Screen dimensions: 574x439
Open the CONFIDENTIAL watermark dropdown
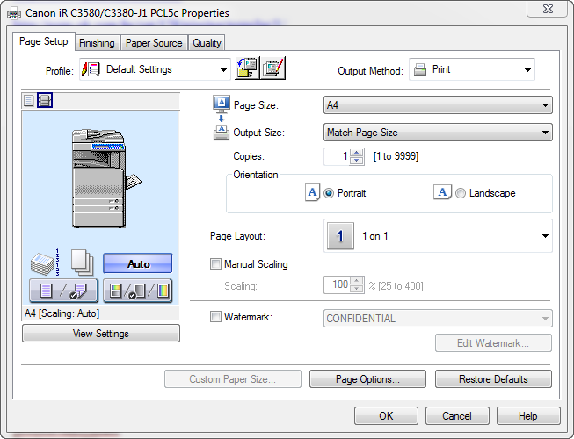click(x=438, y=319)
